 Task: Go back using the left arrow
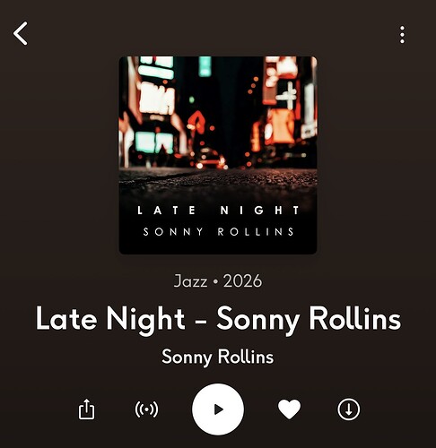click(21, 33)
